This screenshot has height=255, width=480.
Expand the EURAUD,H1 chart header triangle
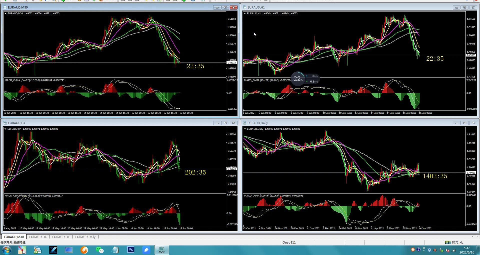(x=245, y=13)
